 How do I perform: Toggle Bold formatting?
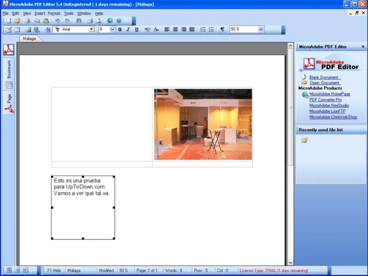(x=120, y=29)
